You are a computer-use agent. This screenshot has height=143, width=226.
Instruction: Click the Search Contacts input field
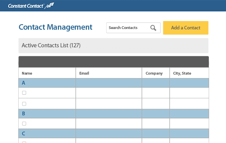point(127,28)
